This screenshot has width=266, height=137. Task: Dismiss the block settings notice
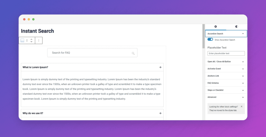(x=241, y=106)
